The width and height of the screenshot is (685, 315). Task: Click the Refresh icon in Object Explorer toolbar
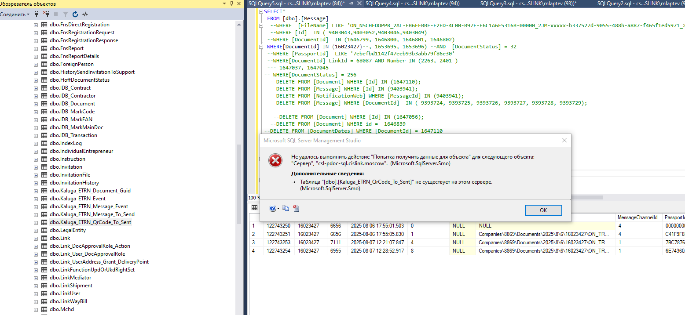75,14
